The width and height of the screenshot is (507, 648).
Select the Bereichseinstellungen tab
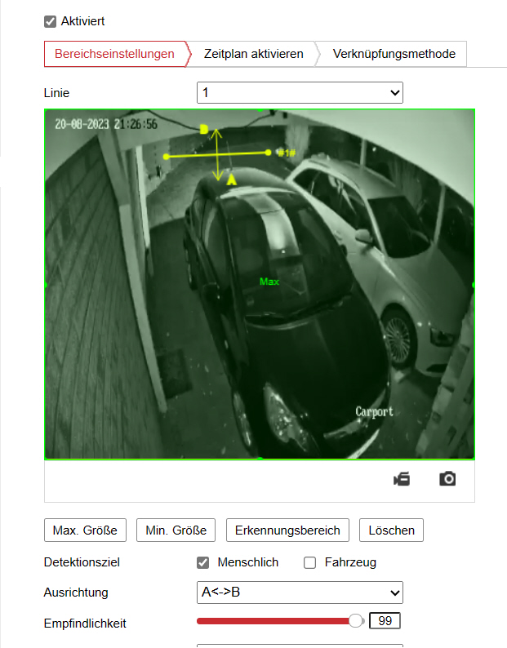[114, 54]
